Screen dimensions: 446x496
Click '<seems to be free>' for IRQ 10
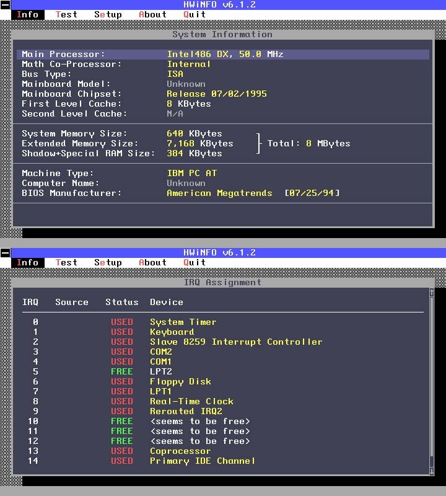[200, 422]
